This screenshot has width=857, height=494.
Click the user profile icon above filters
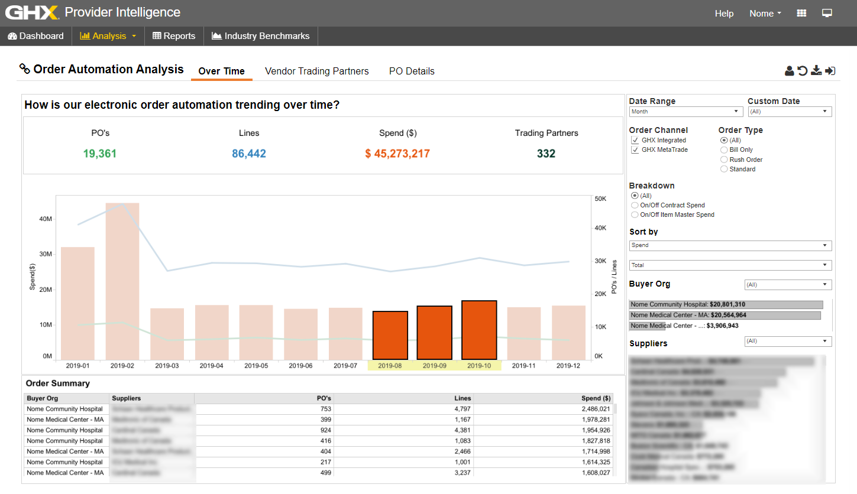point(789,71)
